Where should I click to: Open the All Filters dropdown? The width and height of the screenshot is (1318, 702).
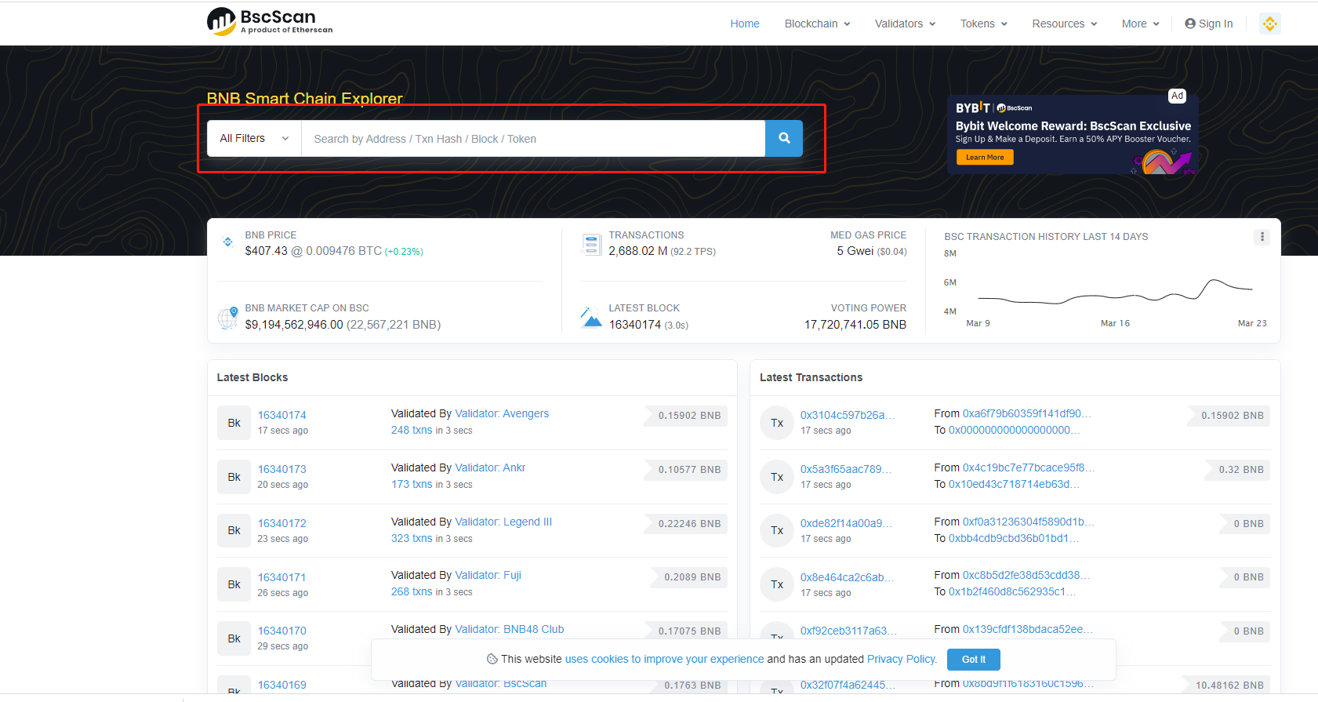(x=254, y=138)
